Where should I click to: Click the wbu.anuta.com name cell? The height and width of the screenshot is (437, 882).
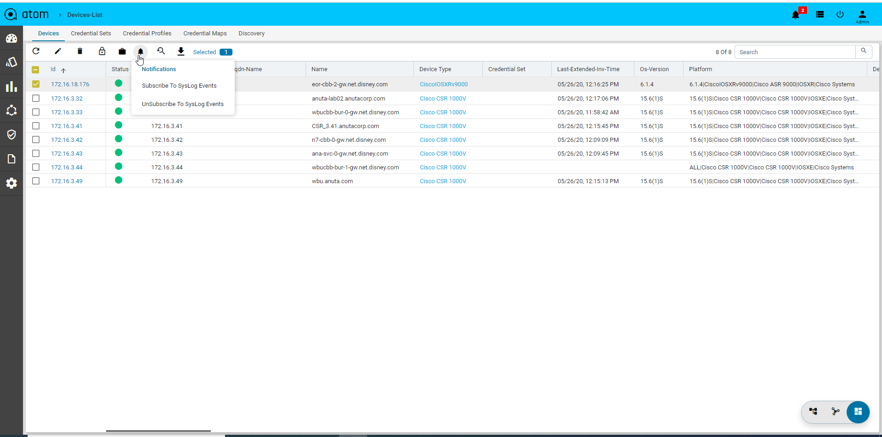pyautogui.click(x=332, y=181)
